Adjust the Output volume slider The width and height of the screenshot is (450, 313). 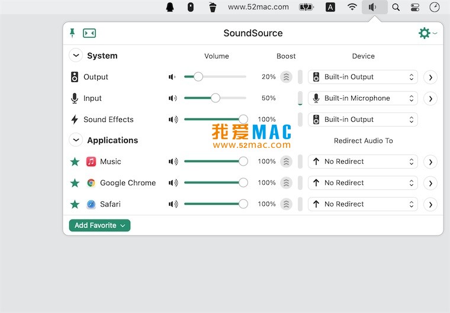click(216, 76)
